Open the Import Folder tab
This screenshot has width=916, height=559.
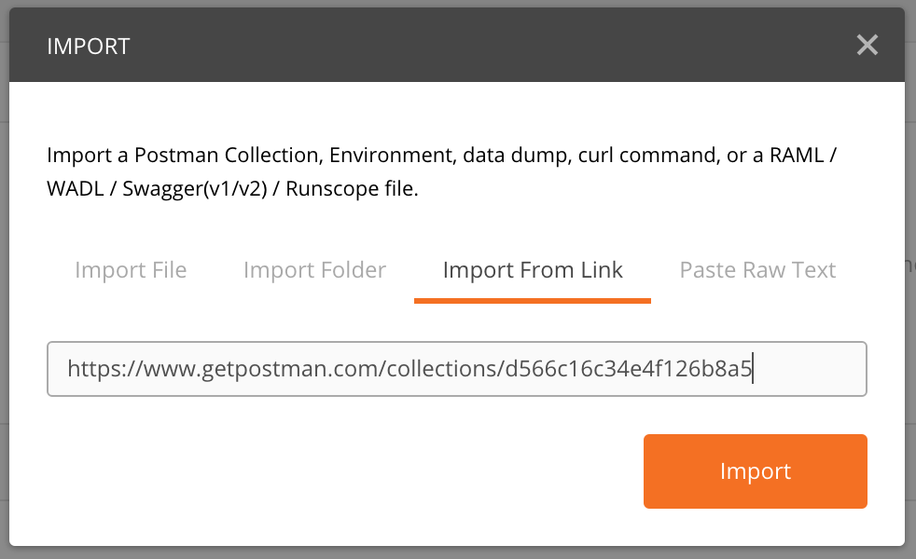point(314,270)
